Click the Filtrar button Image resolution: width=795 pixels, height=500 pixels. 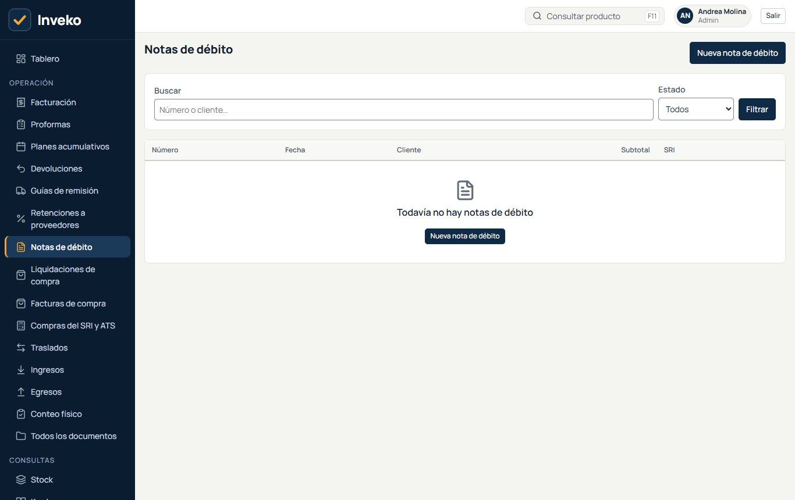click(x=757, y=109)
